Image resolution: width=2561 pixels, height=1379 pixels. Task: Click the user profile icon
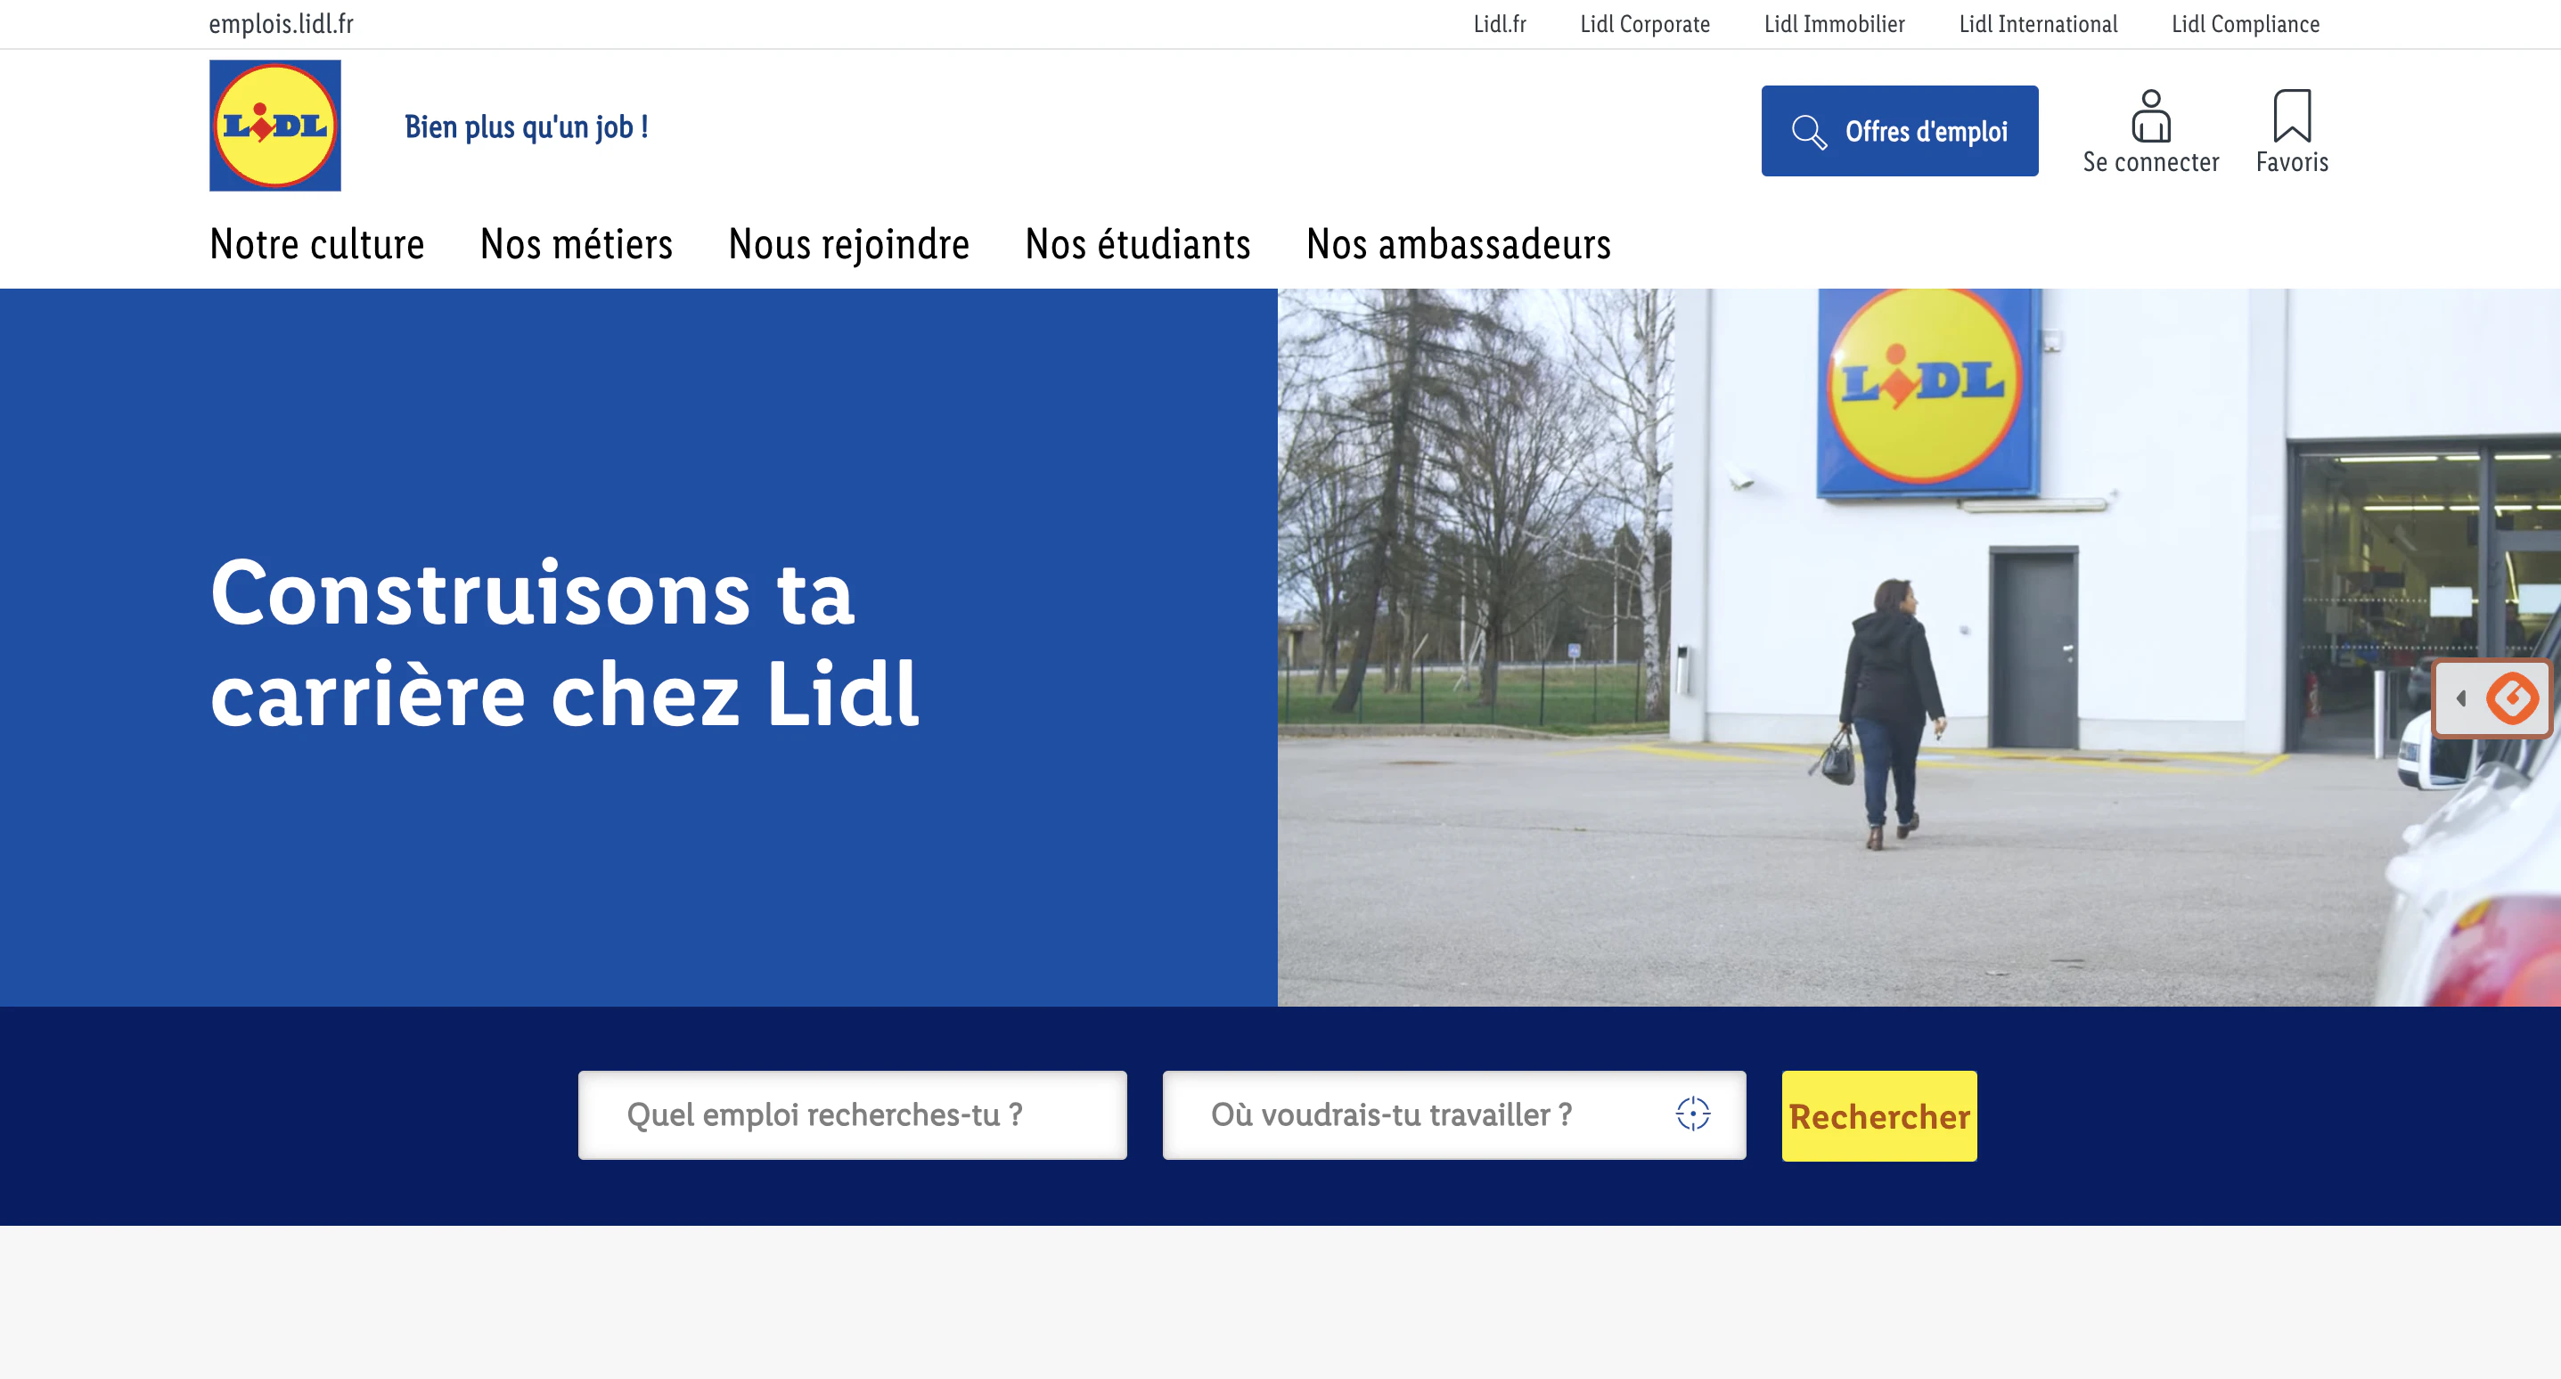coord(2150,117)
